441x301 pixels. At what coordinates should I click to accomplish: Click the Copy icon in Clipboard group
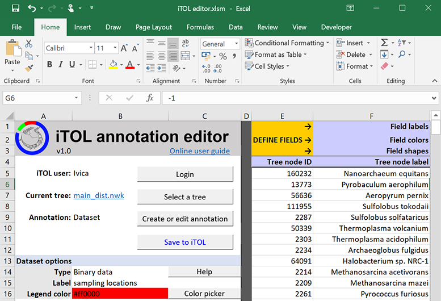(x=29, y=56)
